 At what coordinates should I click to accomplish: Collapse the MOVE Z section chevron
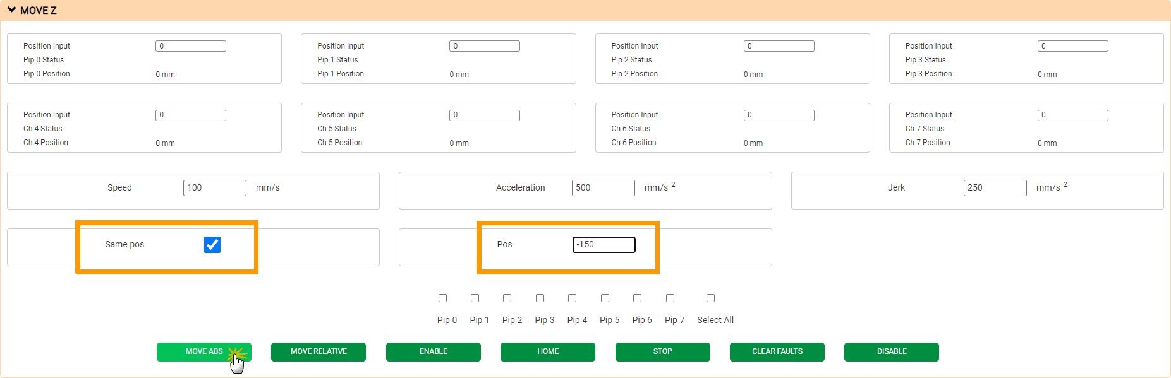pyautogui.click(x=11, y=10)
